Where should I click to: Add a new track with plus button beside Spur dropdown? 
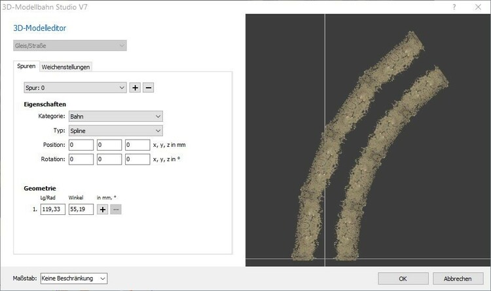[135, 88]
